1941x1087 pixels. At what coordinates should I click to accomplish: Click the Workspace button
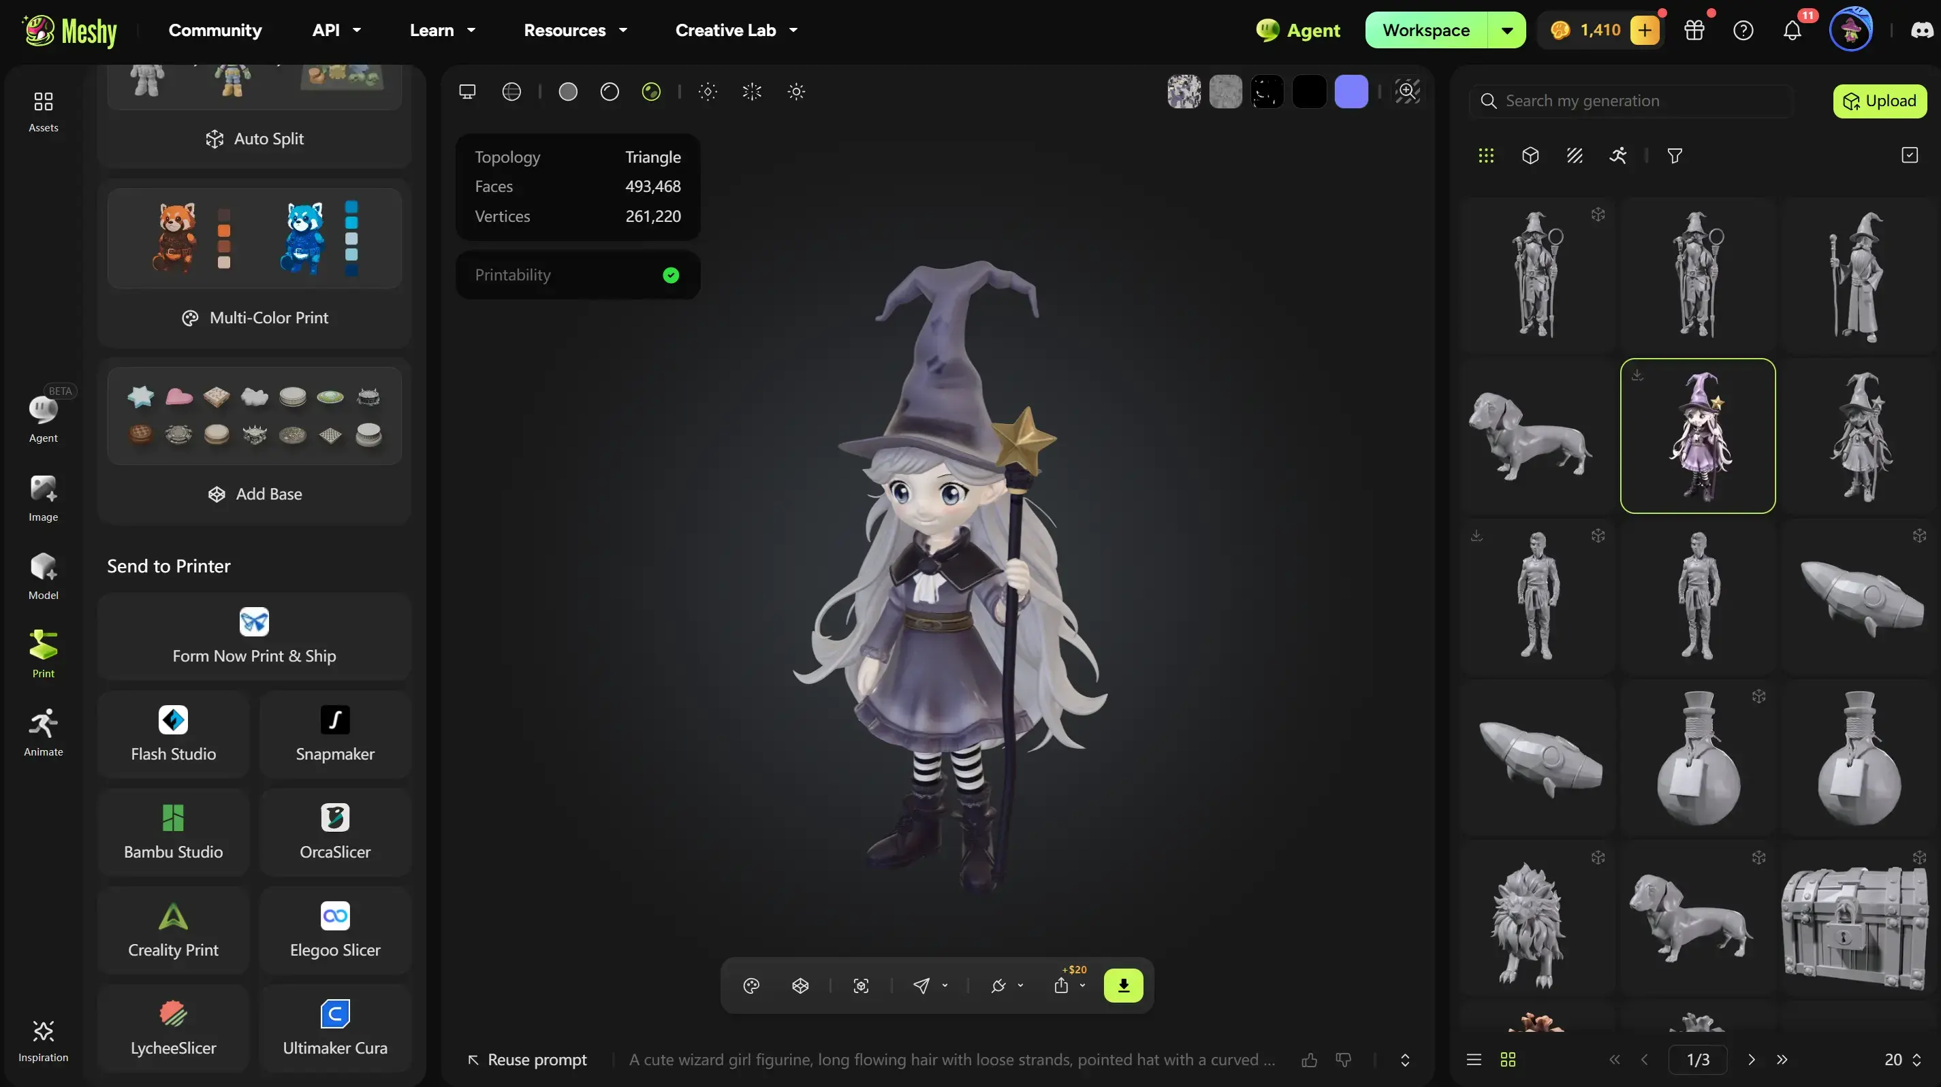pos(1426,30)
